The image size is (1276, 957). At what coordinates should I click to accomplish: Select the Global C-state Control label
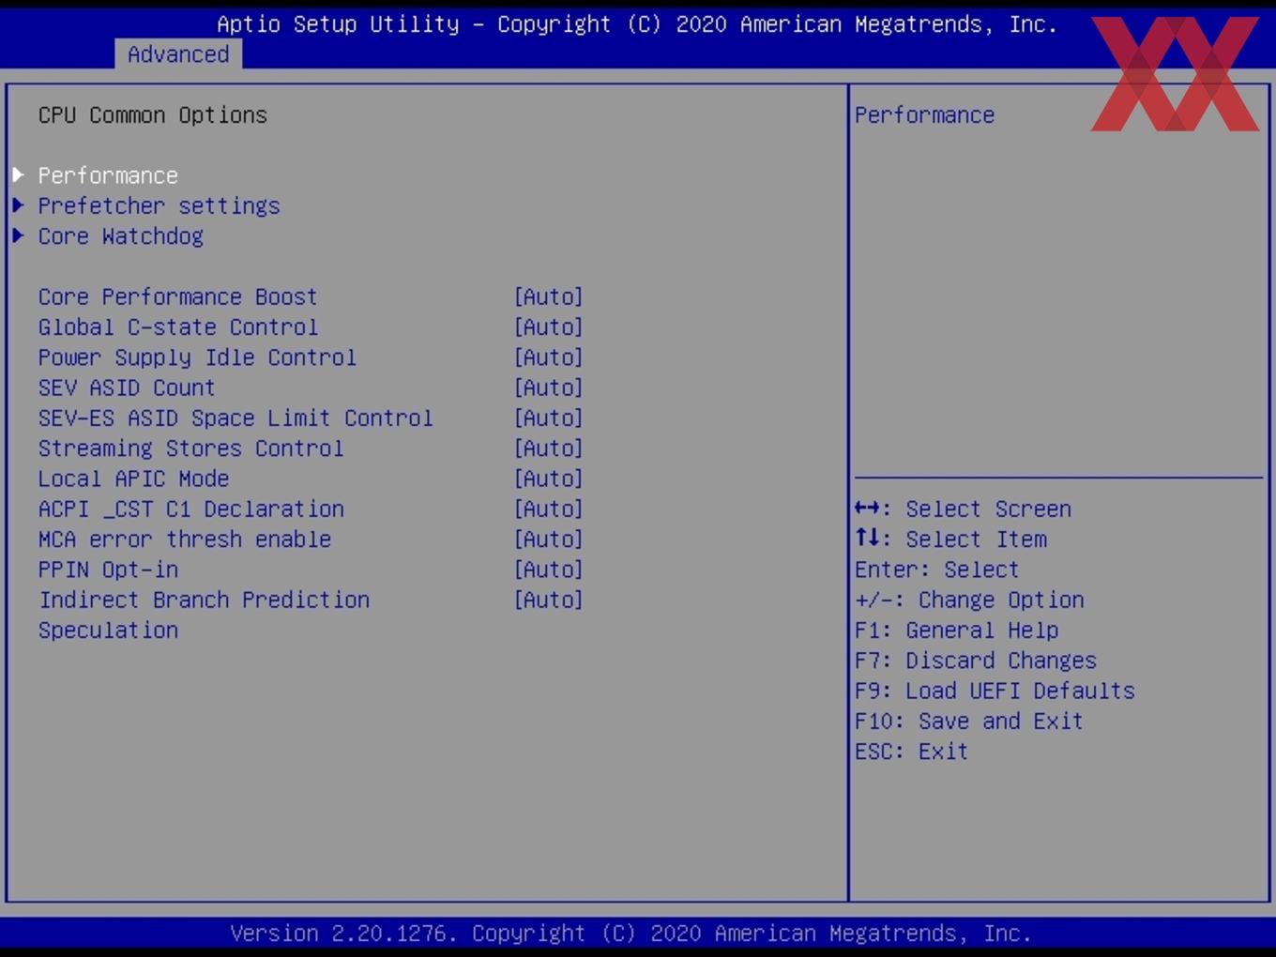coord(177,327)
